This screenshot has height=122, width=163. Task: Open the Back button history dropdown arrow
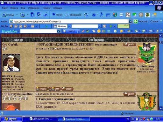17,15
